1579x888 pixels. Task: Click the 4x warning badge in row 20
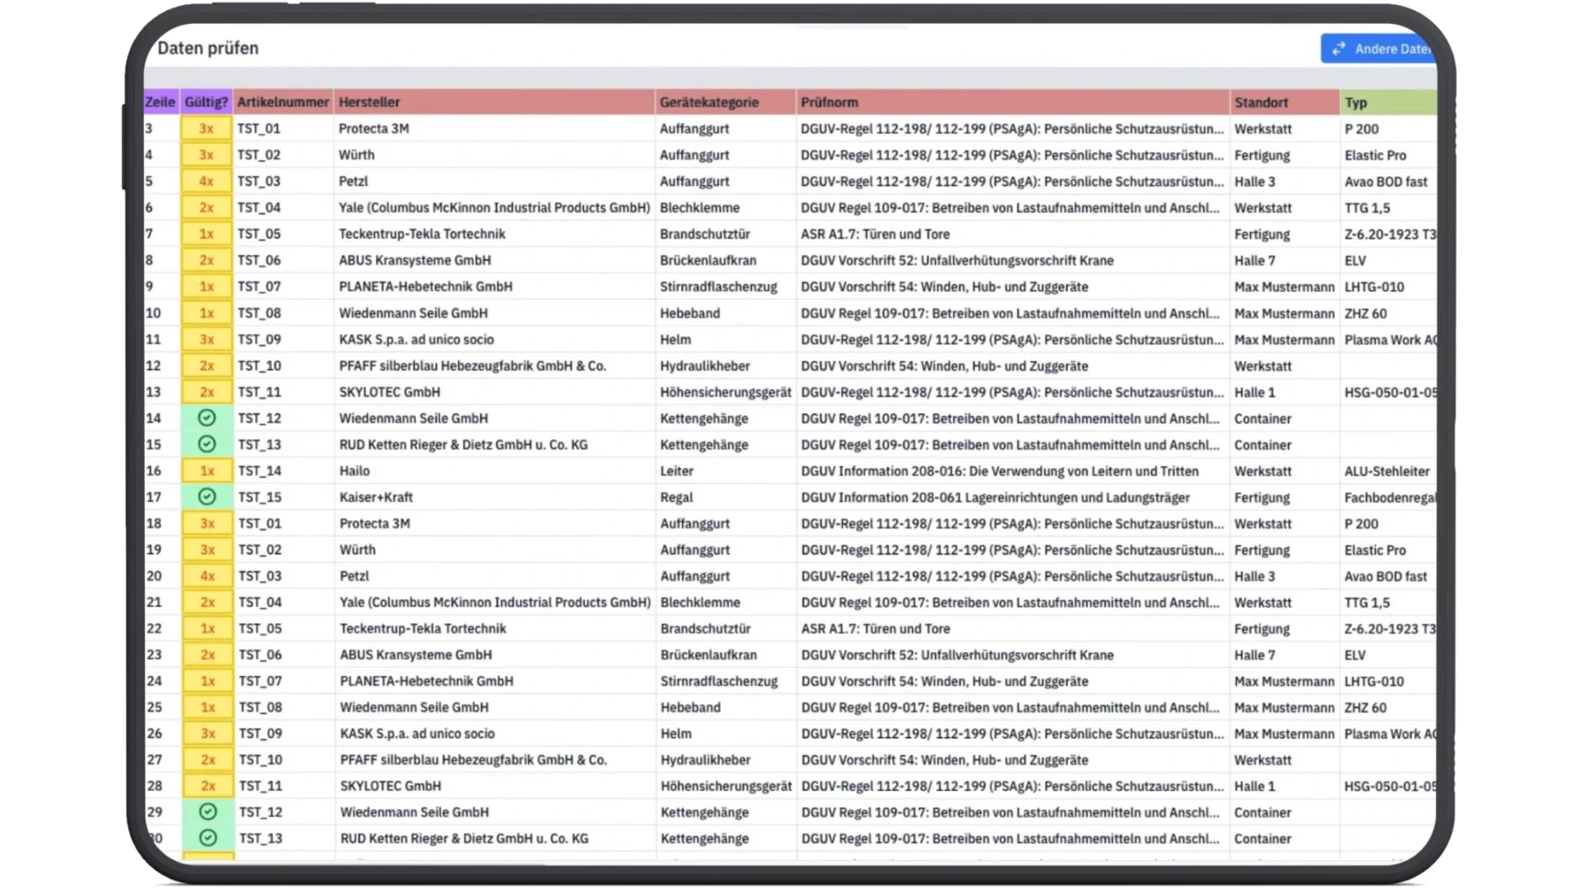pos(207,576)
